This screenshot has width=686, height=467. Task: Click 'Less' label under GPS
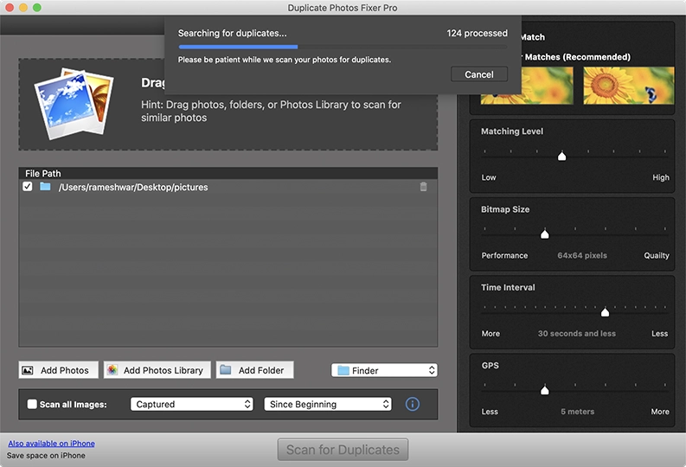pyautogui.click(x=490, y=412)
